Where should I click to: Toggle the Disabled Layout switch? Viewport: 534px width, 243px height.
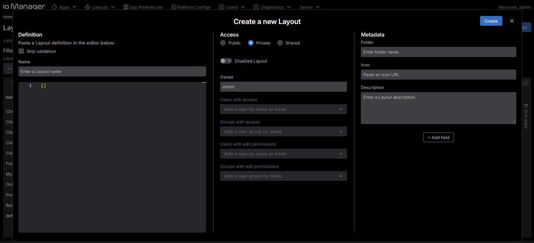226,61
